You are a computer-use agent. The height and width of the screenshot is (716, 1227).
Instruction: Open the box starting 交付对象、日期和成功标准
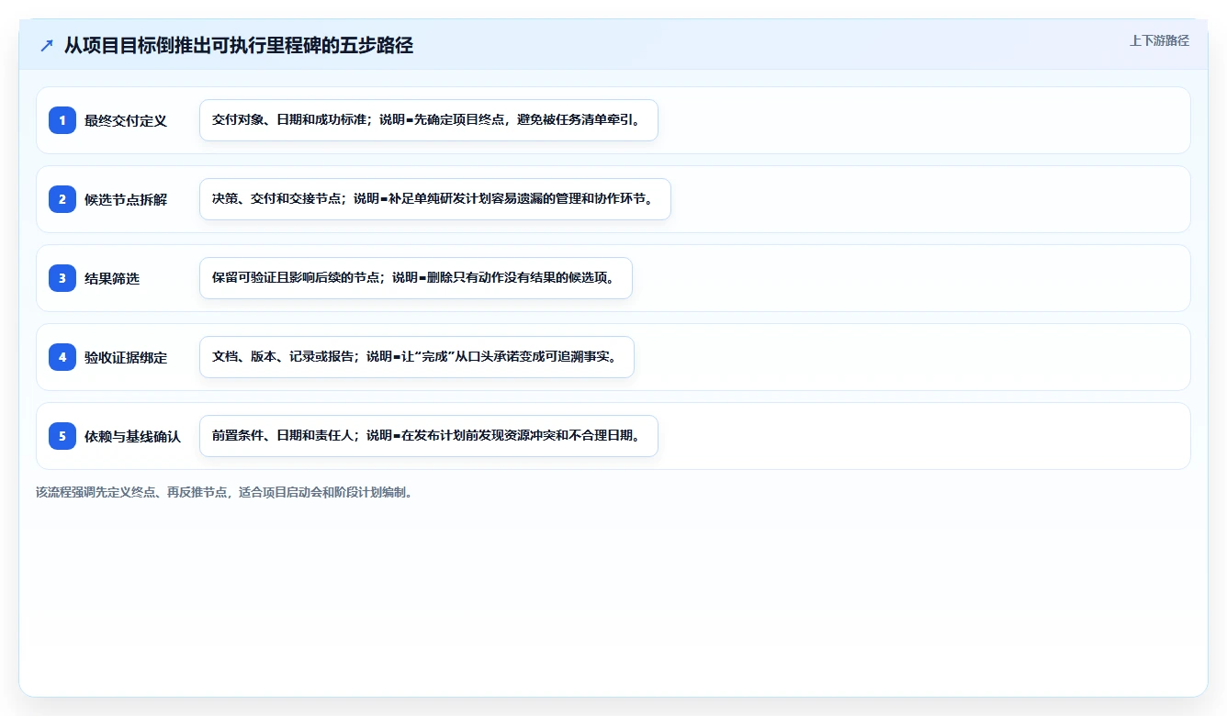click(x=429, y=120)
